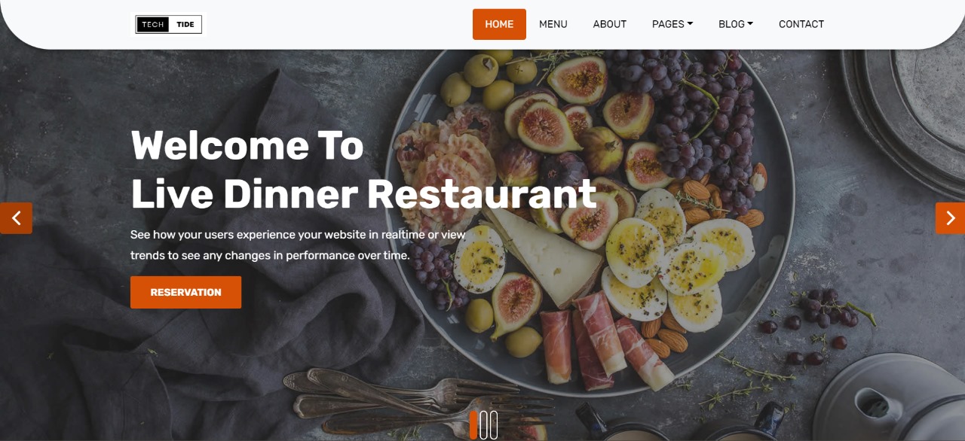
Task: Open the HOME navigation item
Action: [x=499, y=24]
